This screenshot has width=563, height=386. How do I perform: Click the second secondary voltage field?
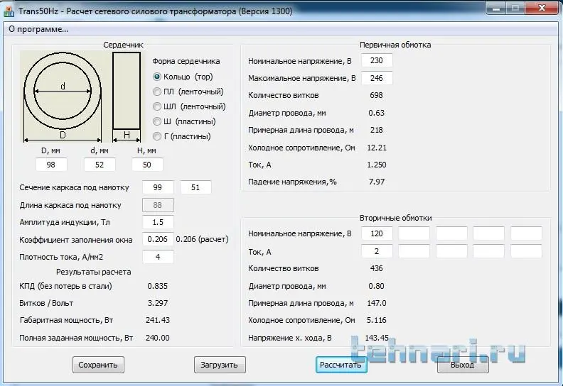click(x=414, y=233)
